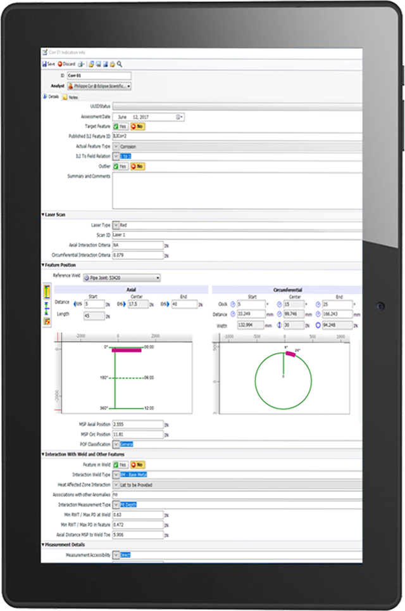Viewport: 405px width, 611px height.
Task: Click the MSP Axial Position field
Action: [x=138, y=425]
